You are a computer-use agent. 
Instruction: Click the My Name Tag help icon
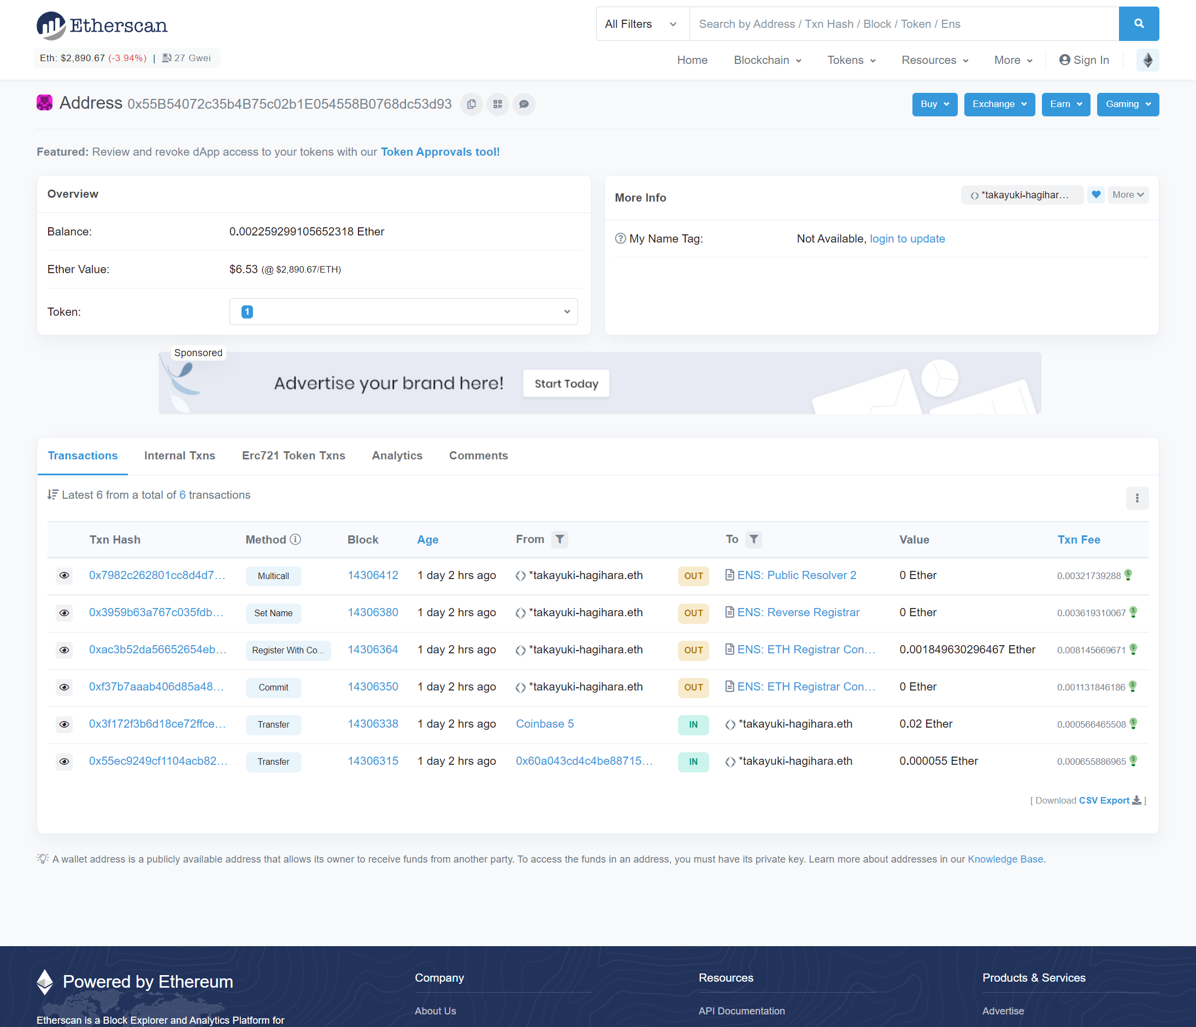620,238
